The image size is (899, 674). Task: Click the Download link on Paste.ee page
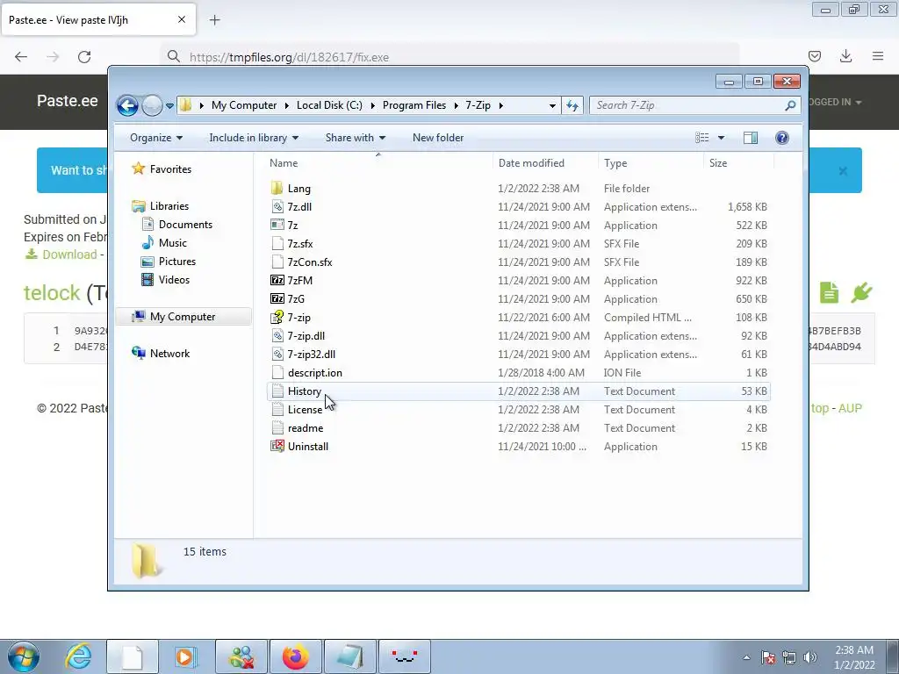(x=69, y=255)
